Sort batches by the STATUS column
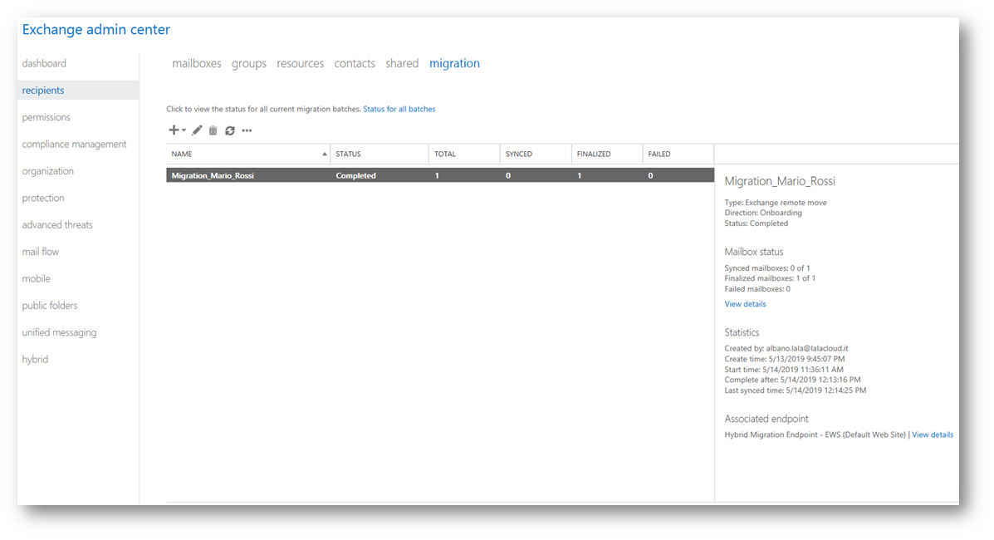Image resolution: width=994 pixels, height=540 pixels. pos(348,155)
